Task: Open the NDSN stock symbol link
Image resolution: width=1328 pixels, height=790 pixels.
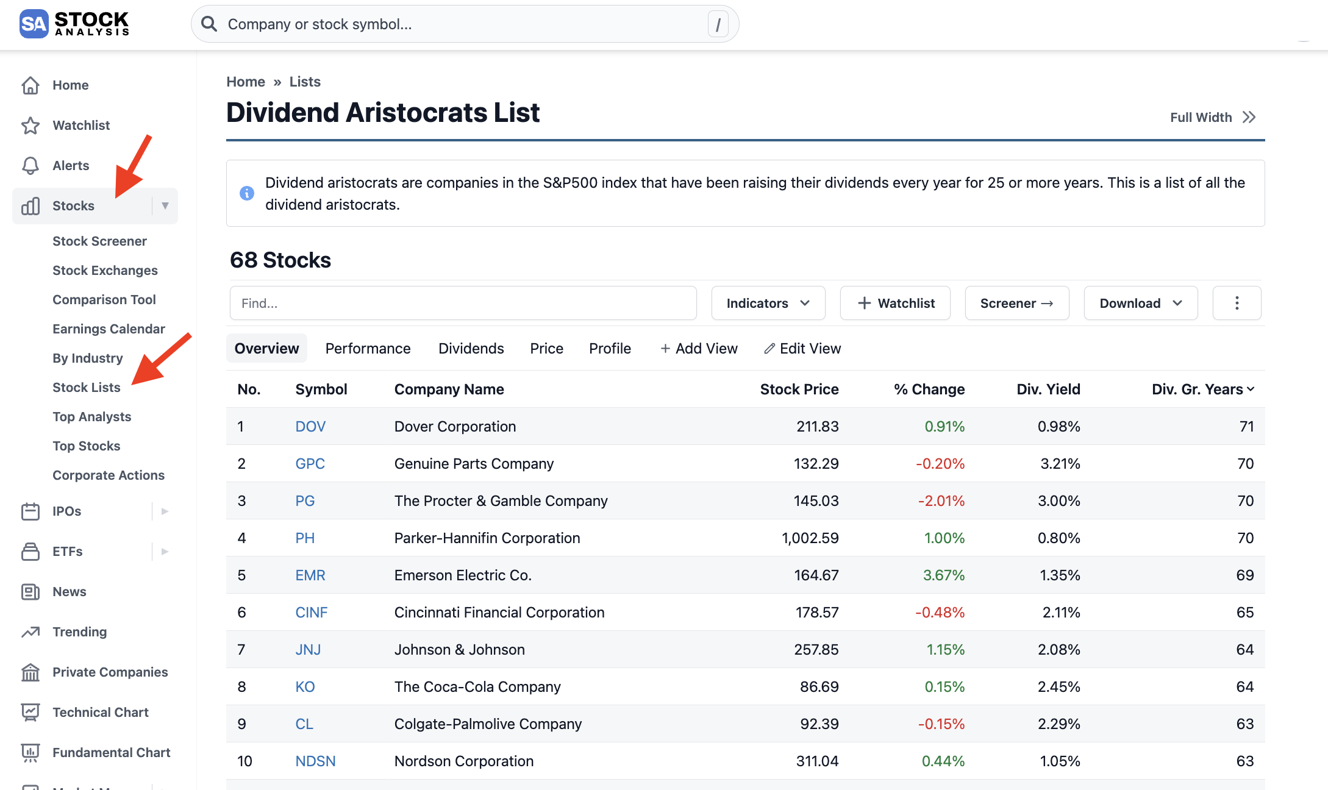Action: pyautogui.click(x=315, y=761)
